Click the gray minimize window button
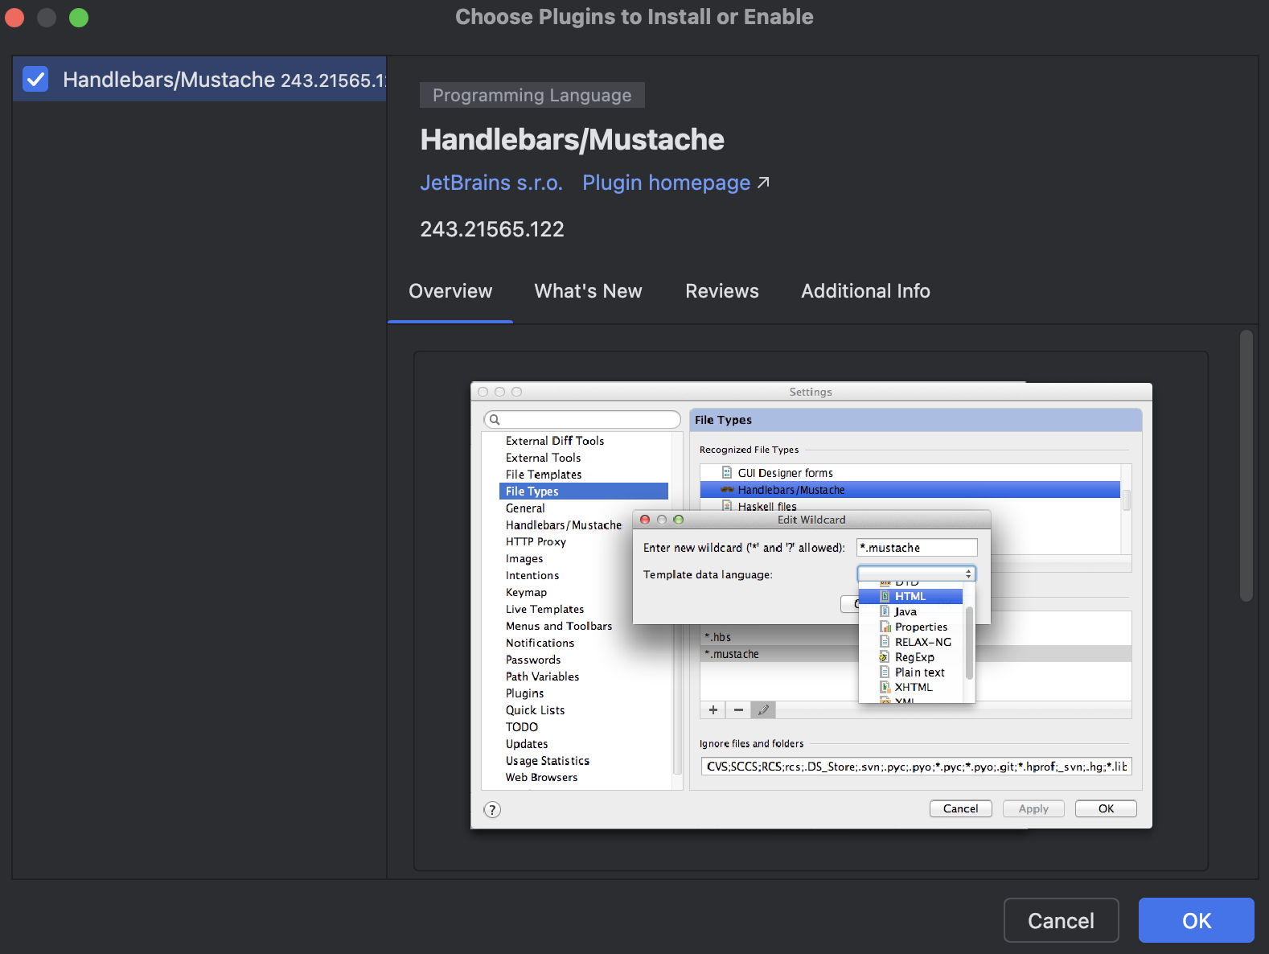The height and width of the screenshot is (954, 1269). (x=47, y=17)
